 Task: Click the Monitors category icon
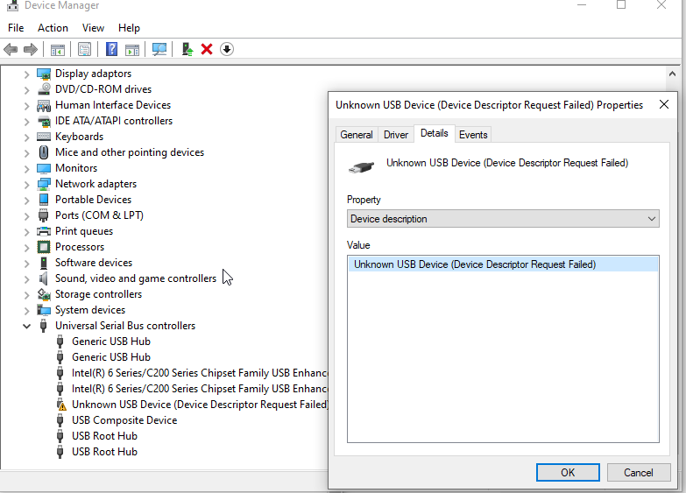[44, 168]
